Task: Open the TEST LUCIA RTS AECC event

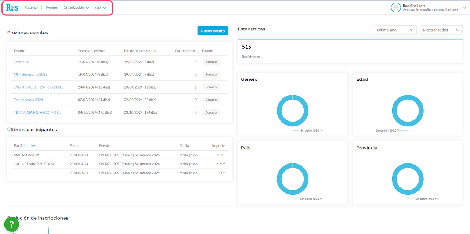Action: point(37,112)
